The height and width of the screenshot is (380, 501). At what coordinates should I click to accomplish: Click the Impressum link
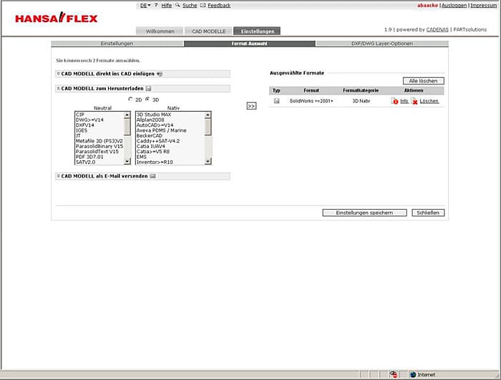pyautogui.click(x=484, y=6)
